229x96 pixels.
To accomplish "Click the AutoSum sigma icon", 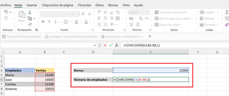I will tap(227, 12).
